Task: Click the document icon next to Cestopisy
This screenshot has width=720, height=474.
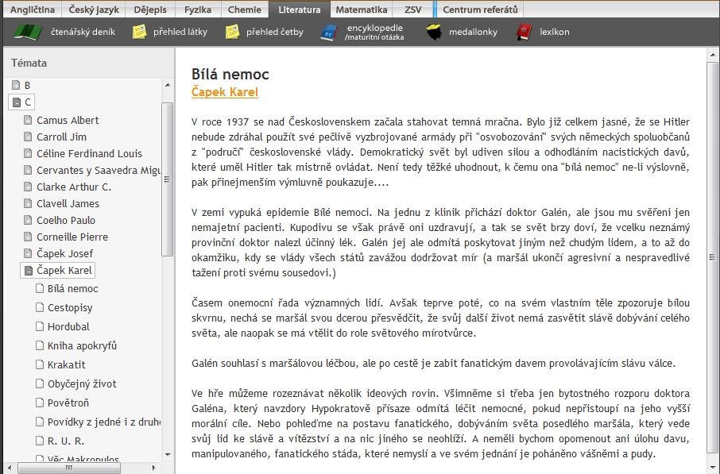Action: pyautogui.click(x=40, y=307)
